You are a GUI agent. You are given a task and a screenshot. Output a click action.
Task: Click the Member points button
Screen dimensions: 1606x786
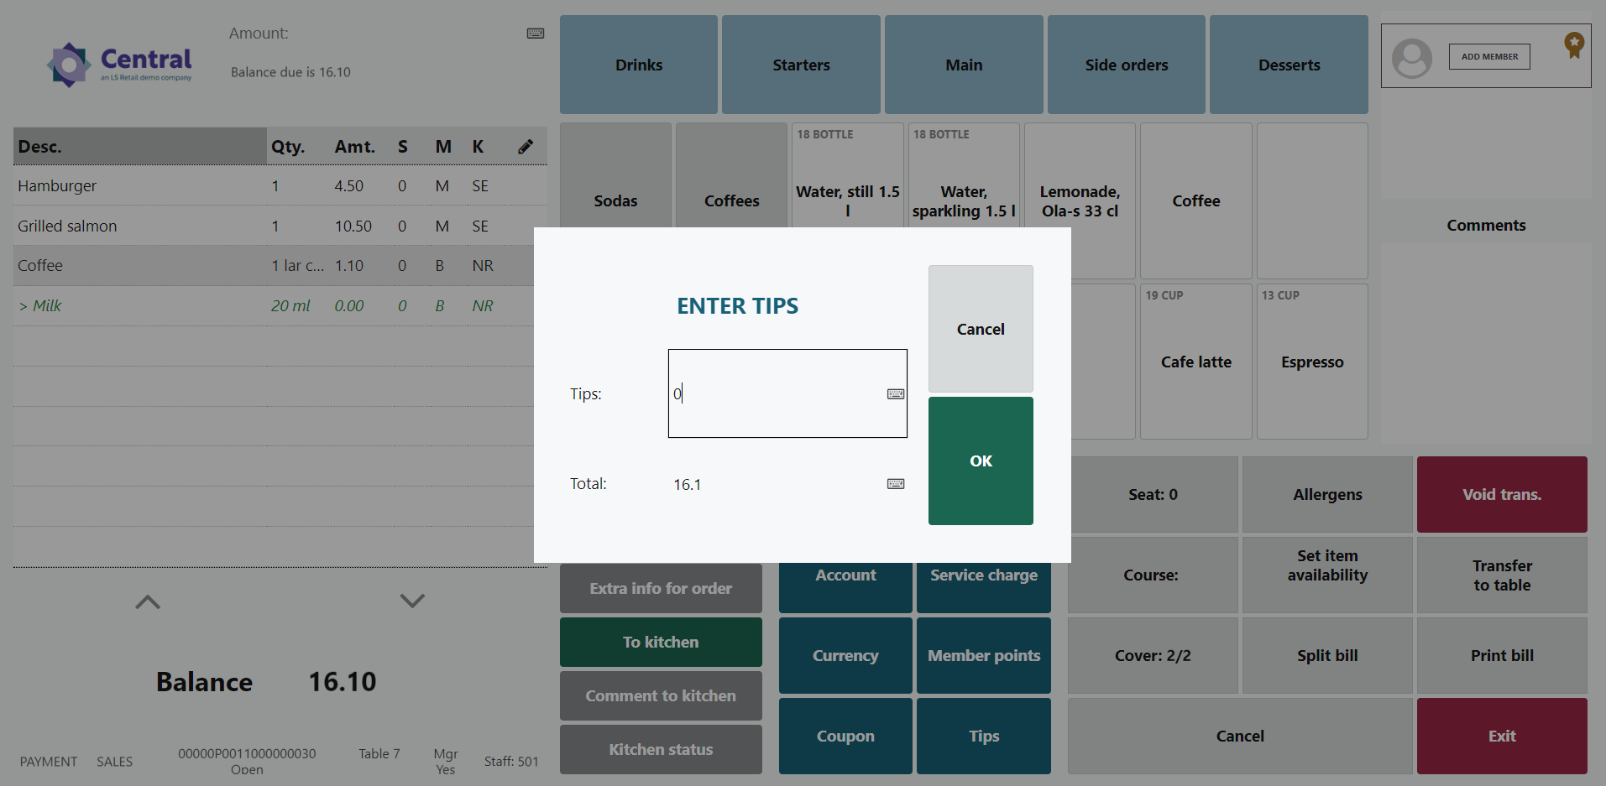(x=984, y=655)
